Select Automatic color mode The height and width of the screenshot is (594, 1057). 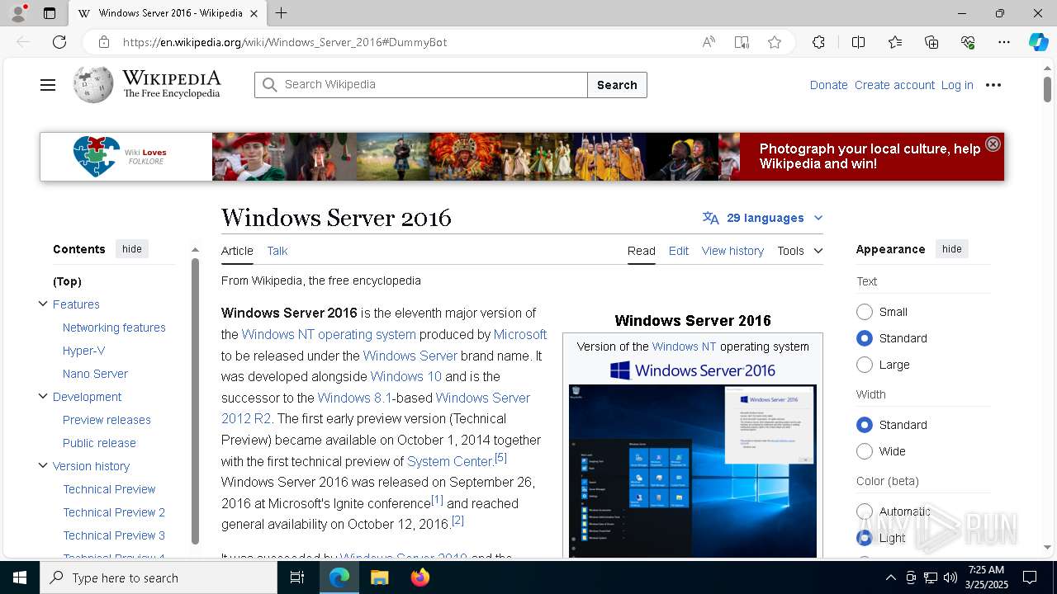(x=865, y=511)
